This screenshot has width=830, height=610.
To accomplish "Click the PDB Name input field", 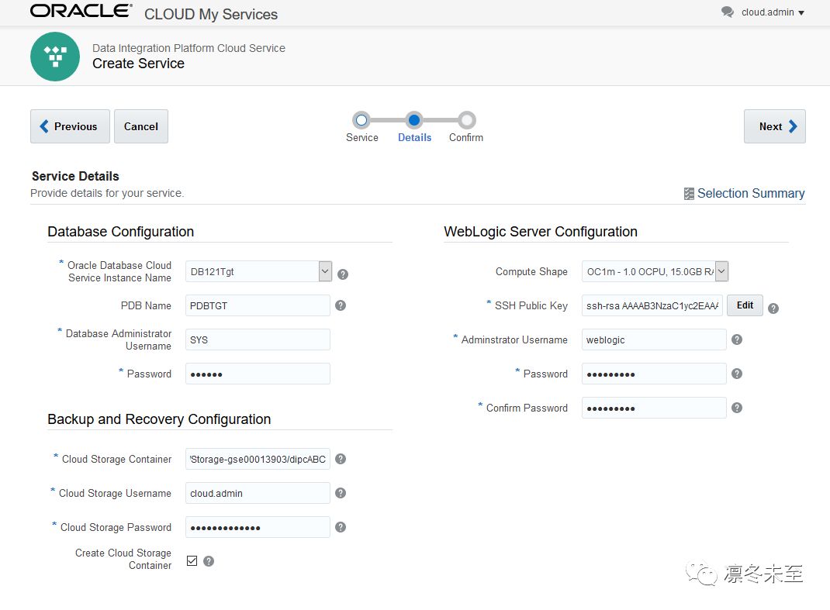I will pyautogui.click(x=258, y=305).
